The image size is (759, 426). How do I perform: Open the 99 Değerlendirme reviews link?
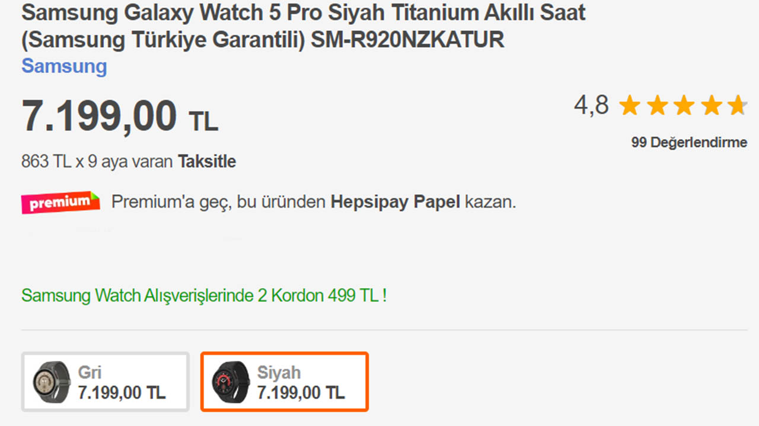pyautogui.click(x=689, y=143)
